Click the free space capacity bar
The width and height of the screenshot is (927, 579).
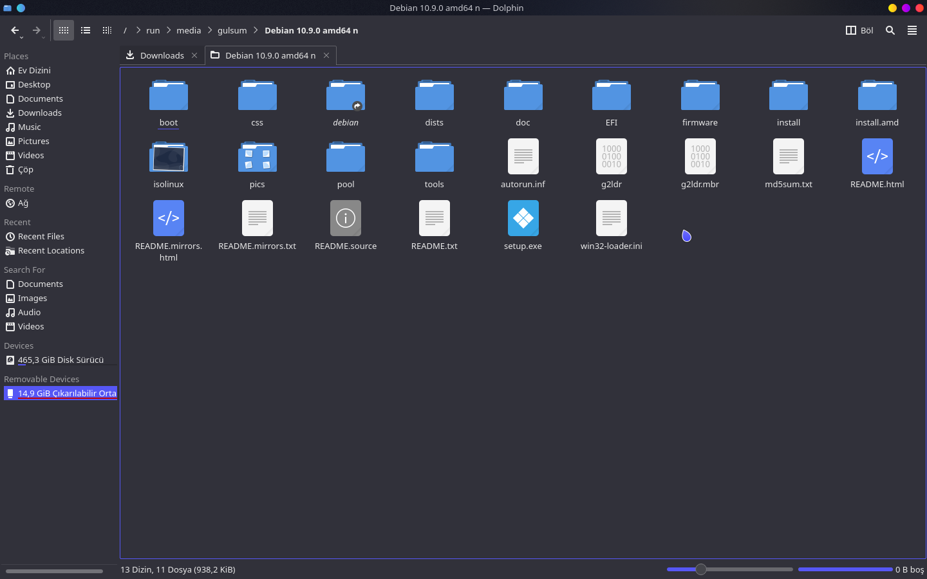click(845, 569)
